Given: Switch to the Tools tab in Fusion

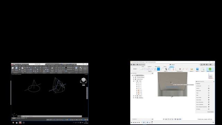Looking at the screenshot, I should (x=165, y=67).
